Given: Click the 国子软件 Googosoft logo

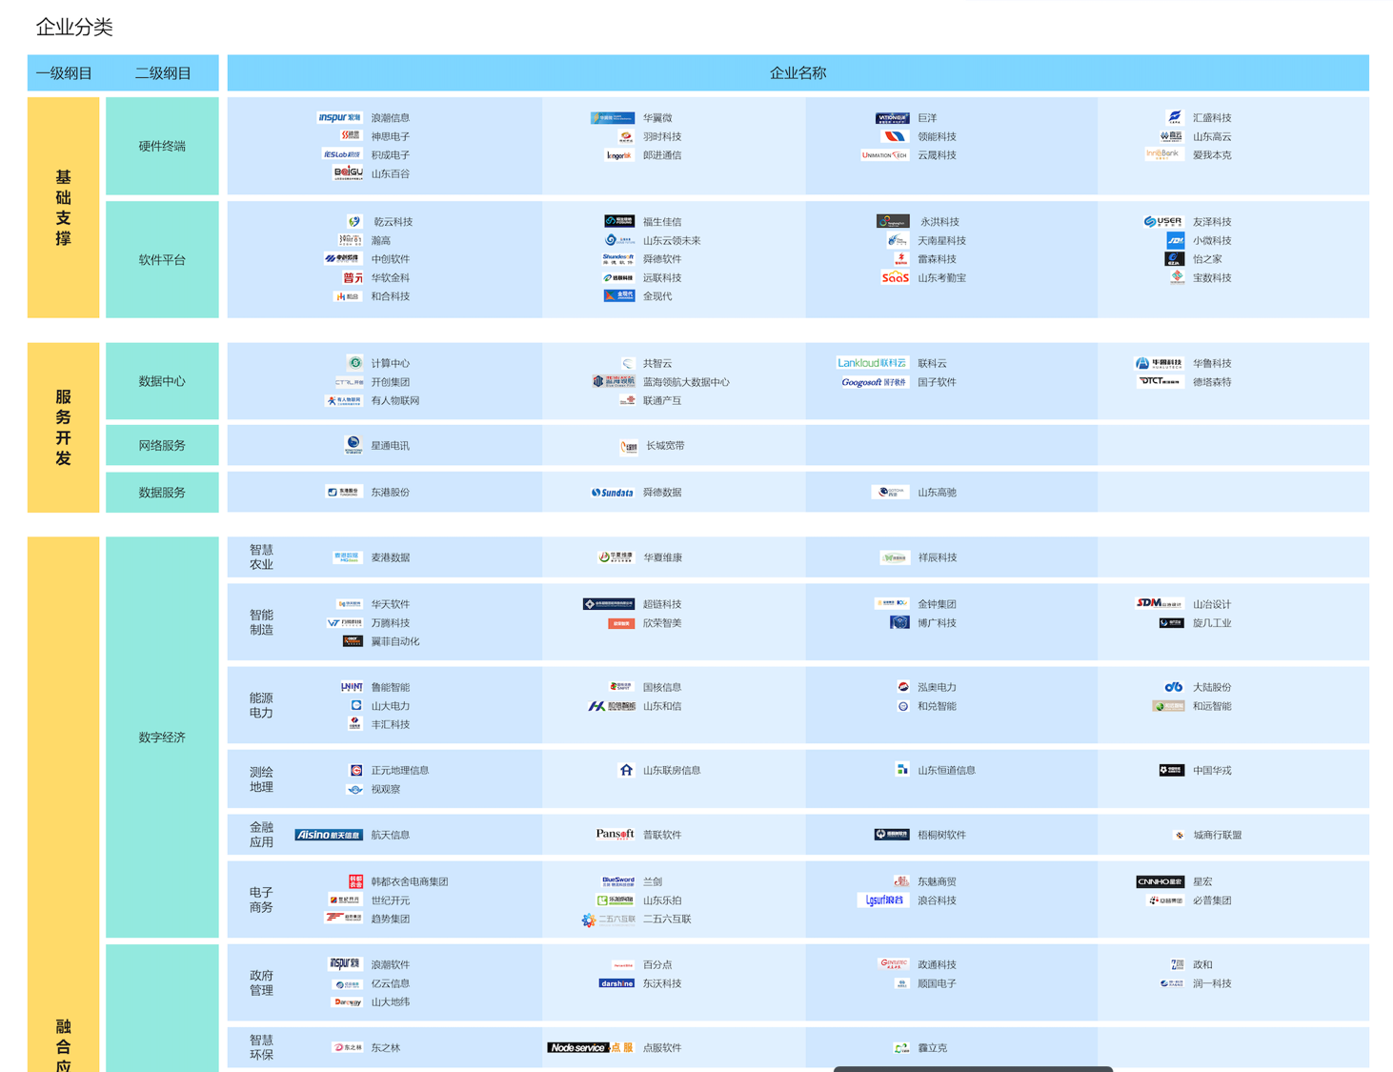Looking at the screenshot, I should pyautogui.click(x=874, y=382).
